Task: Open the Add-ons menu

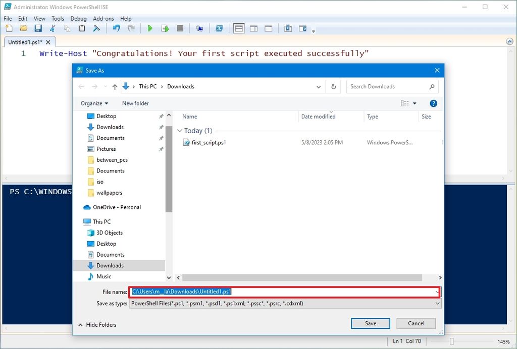Action: tap(103, 19)
